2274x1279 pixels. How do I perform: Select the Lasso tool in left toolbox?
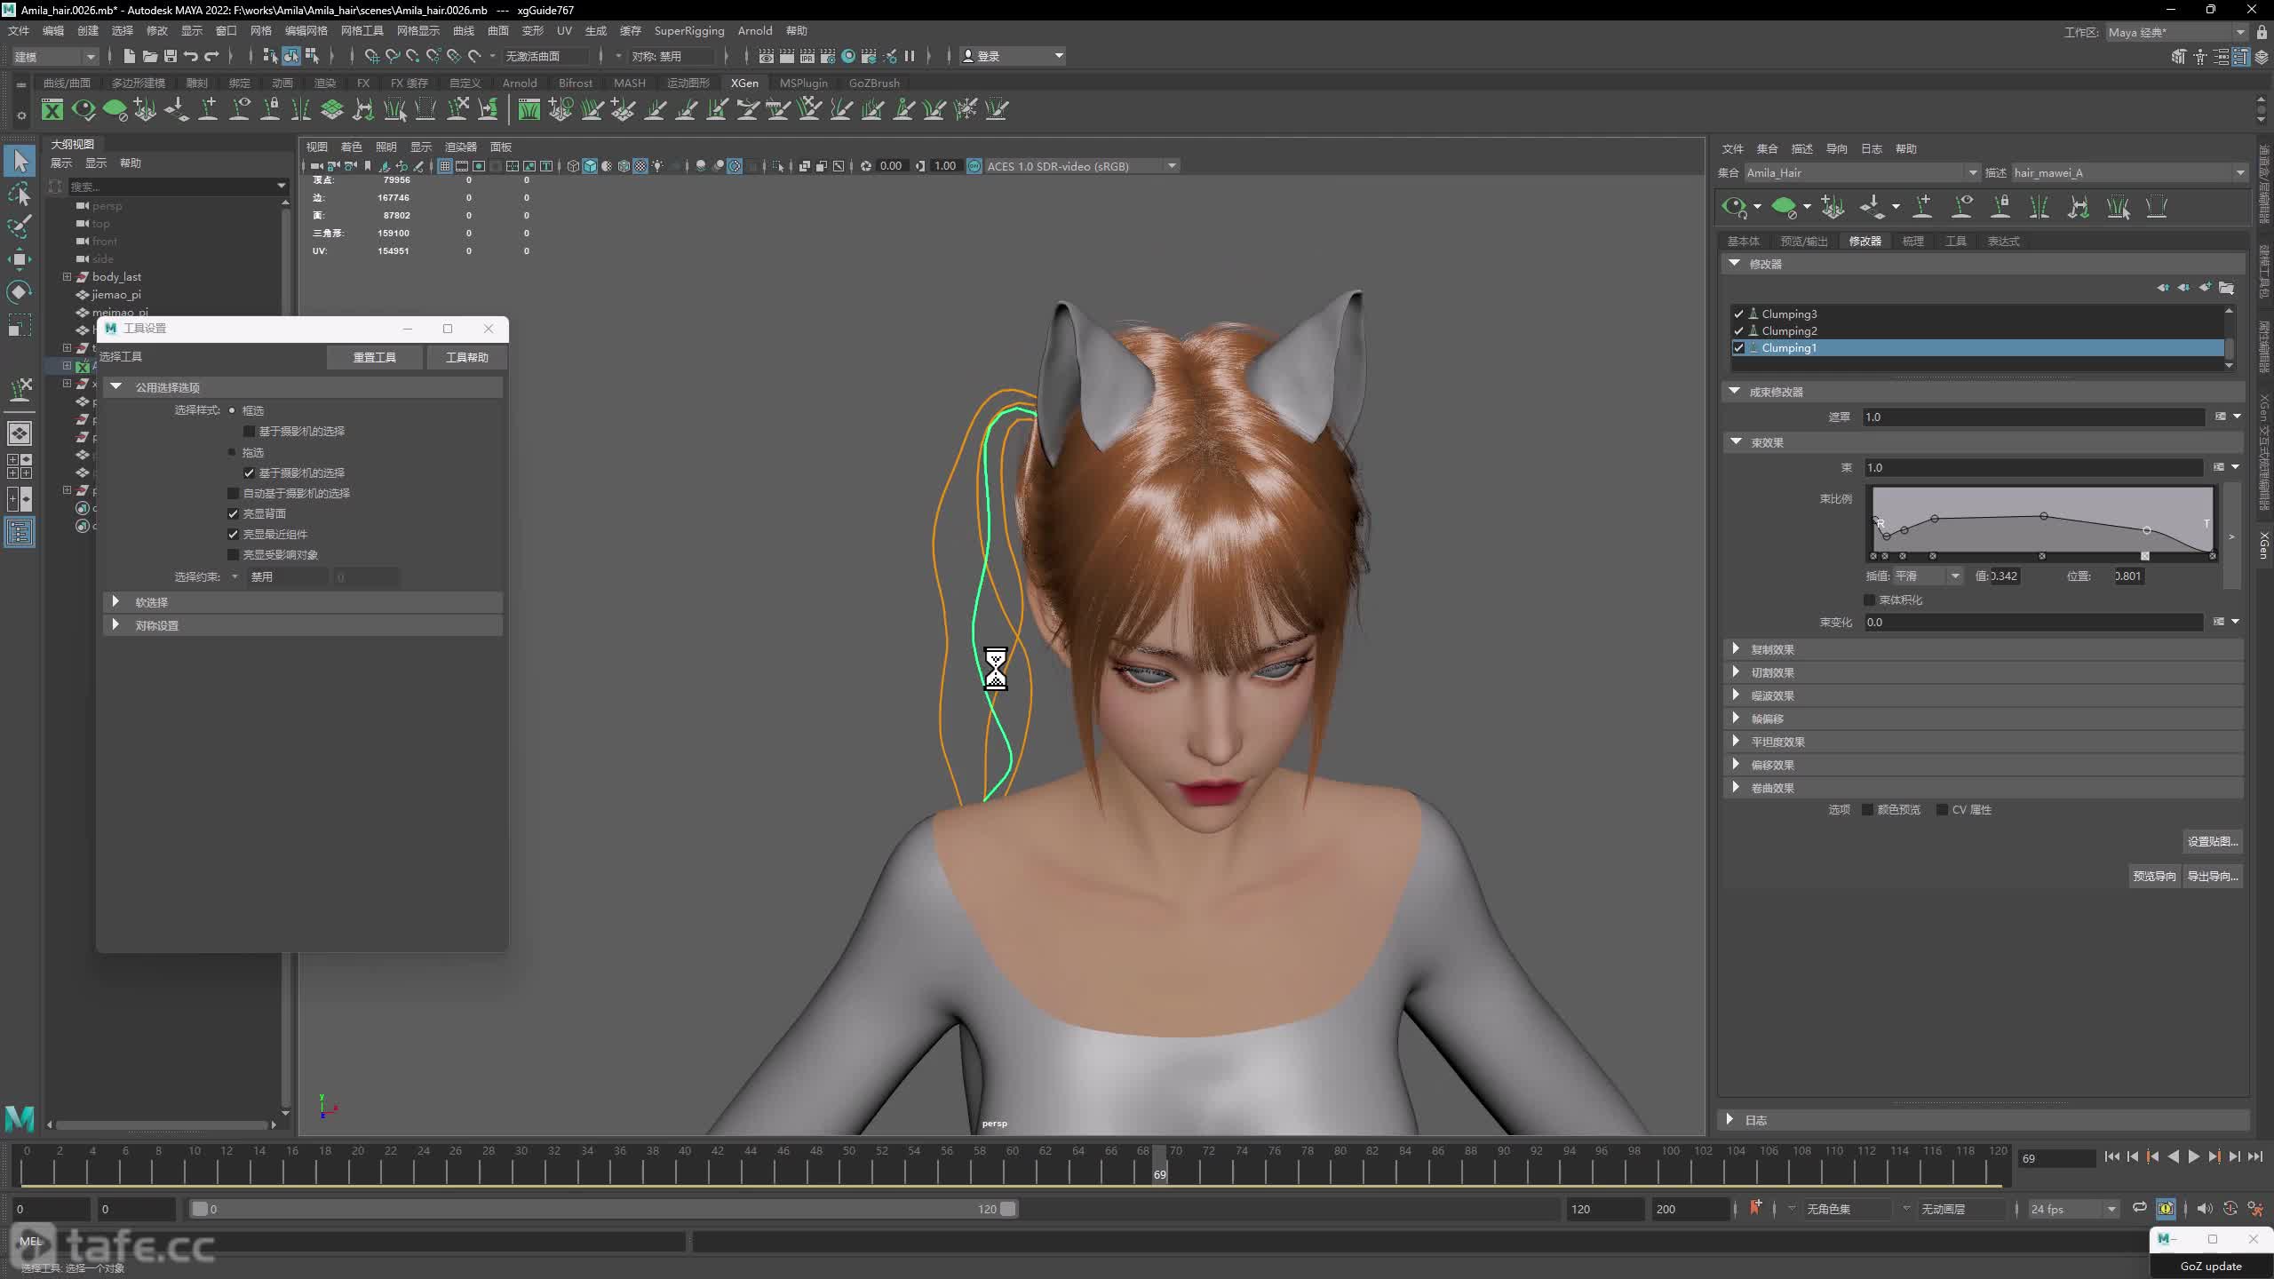pos(20,194)
